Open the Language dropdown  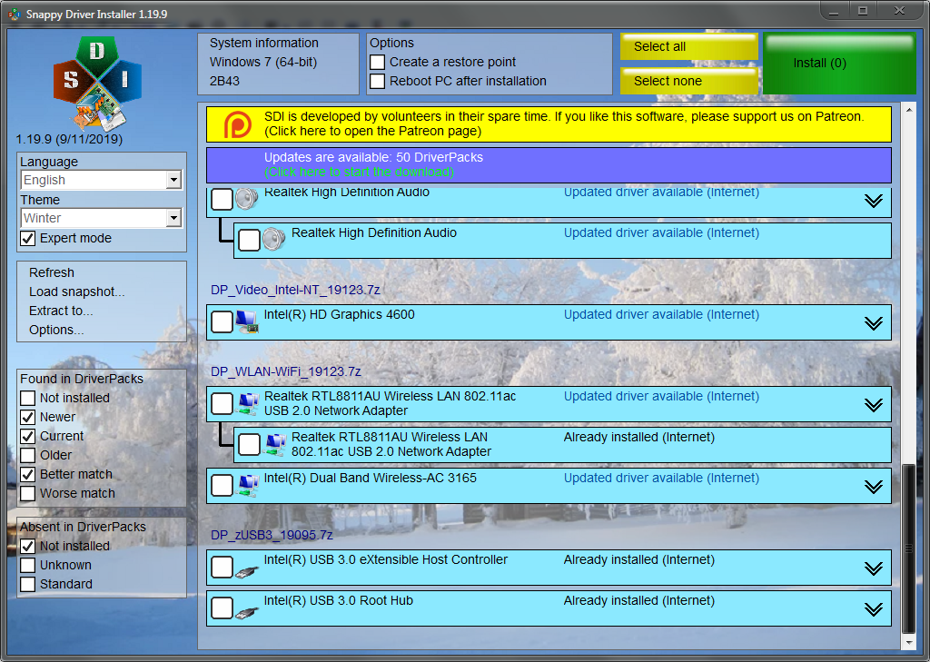click(x=173, y=180)
